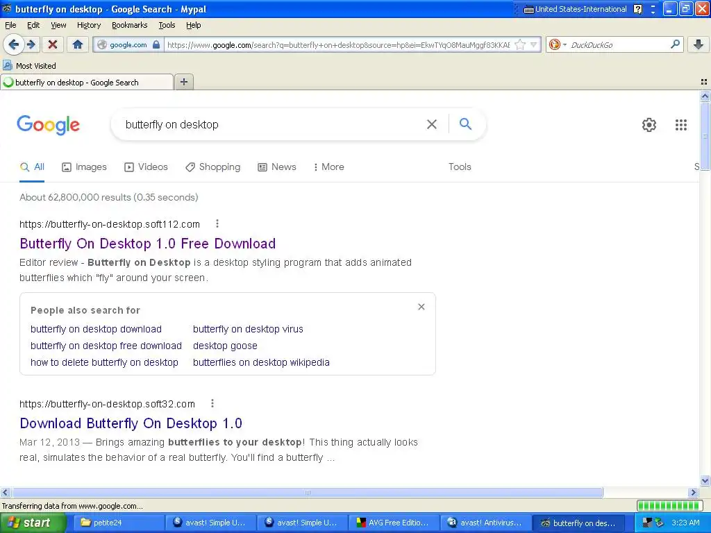The image size is (711, 533).
Task: Switch to the Shopping results tab
Action: pos(212,167)
